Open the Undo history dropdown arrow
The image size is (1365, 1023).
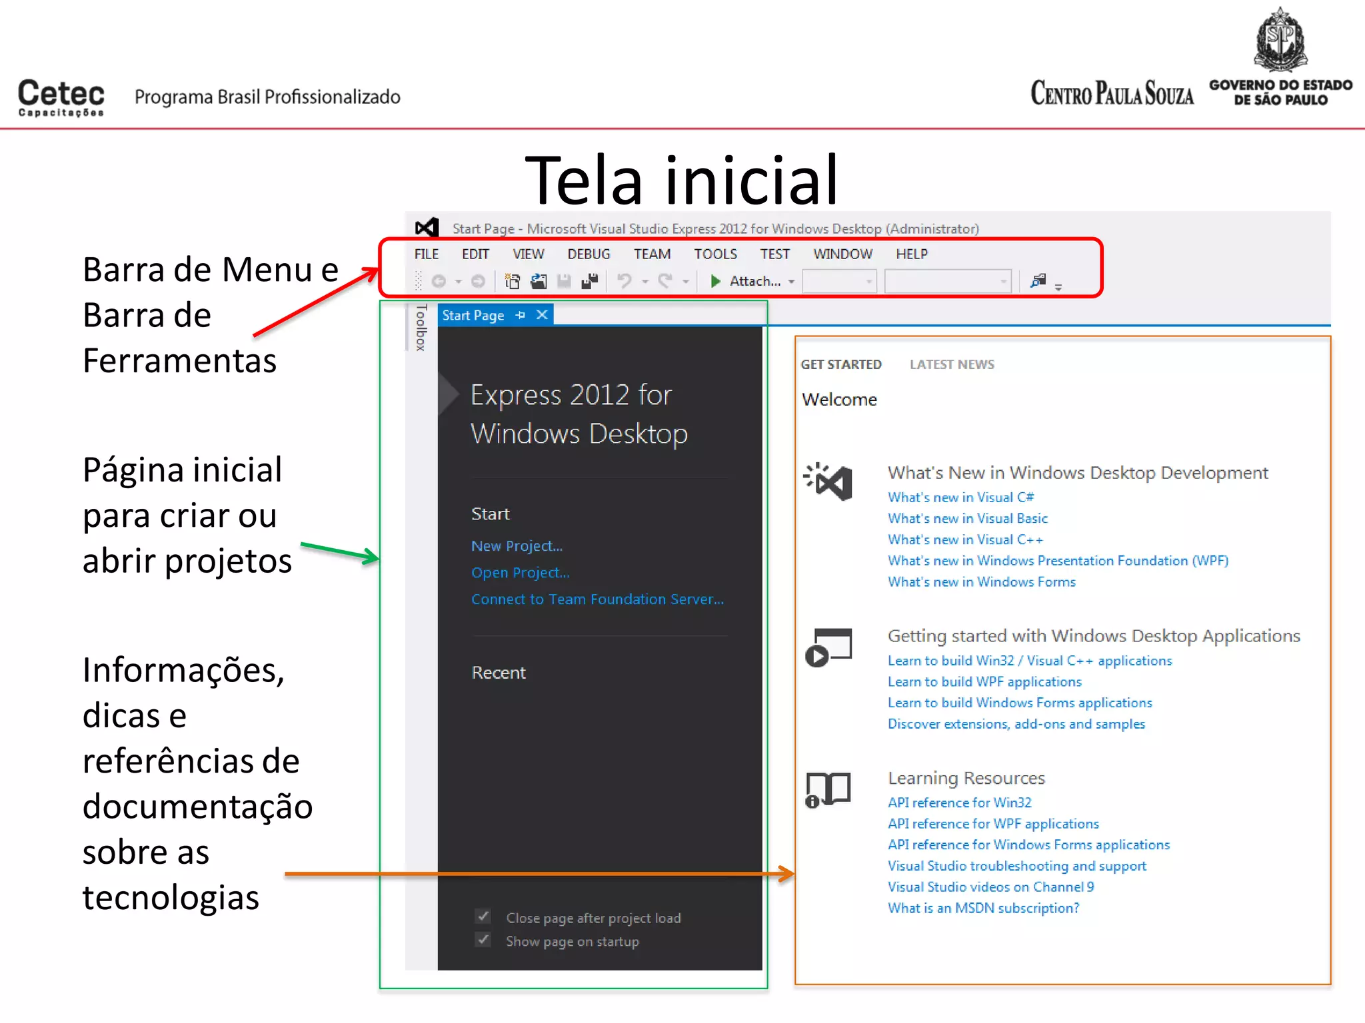coord(645,282)
